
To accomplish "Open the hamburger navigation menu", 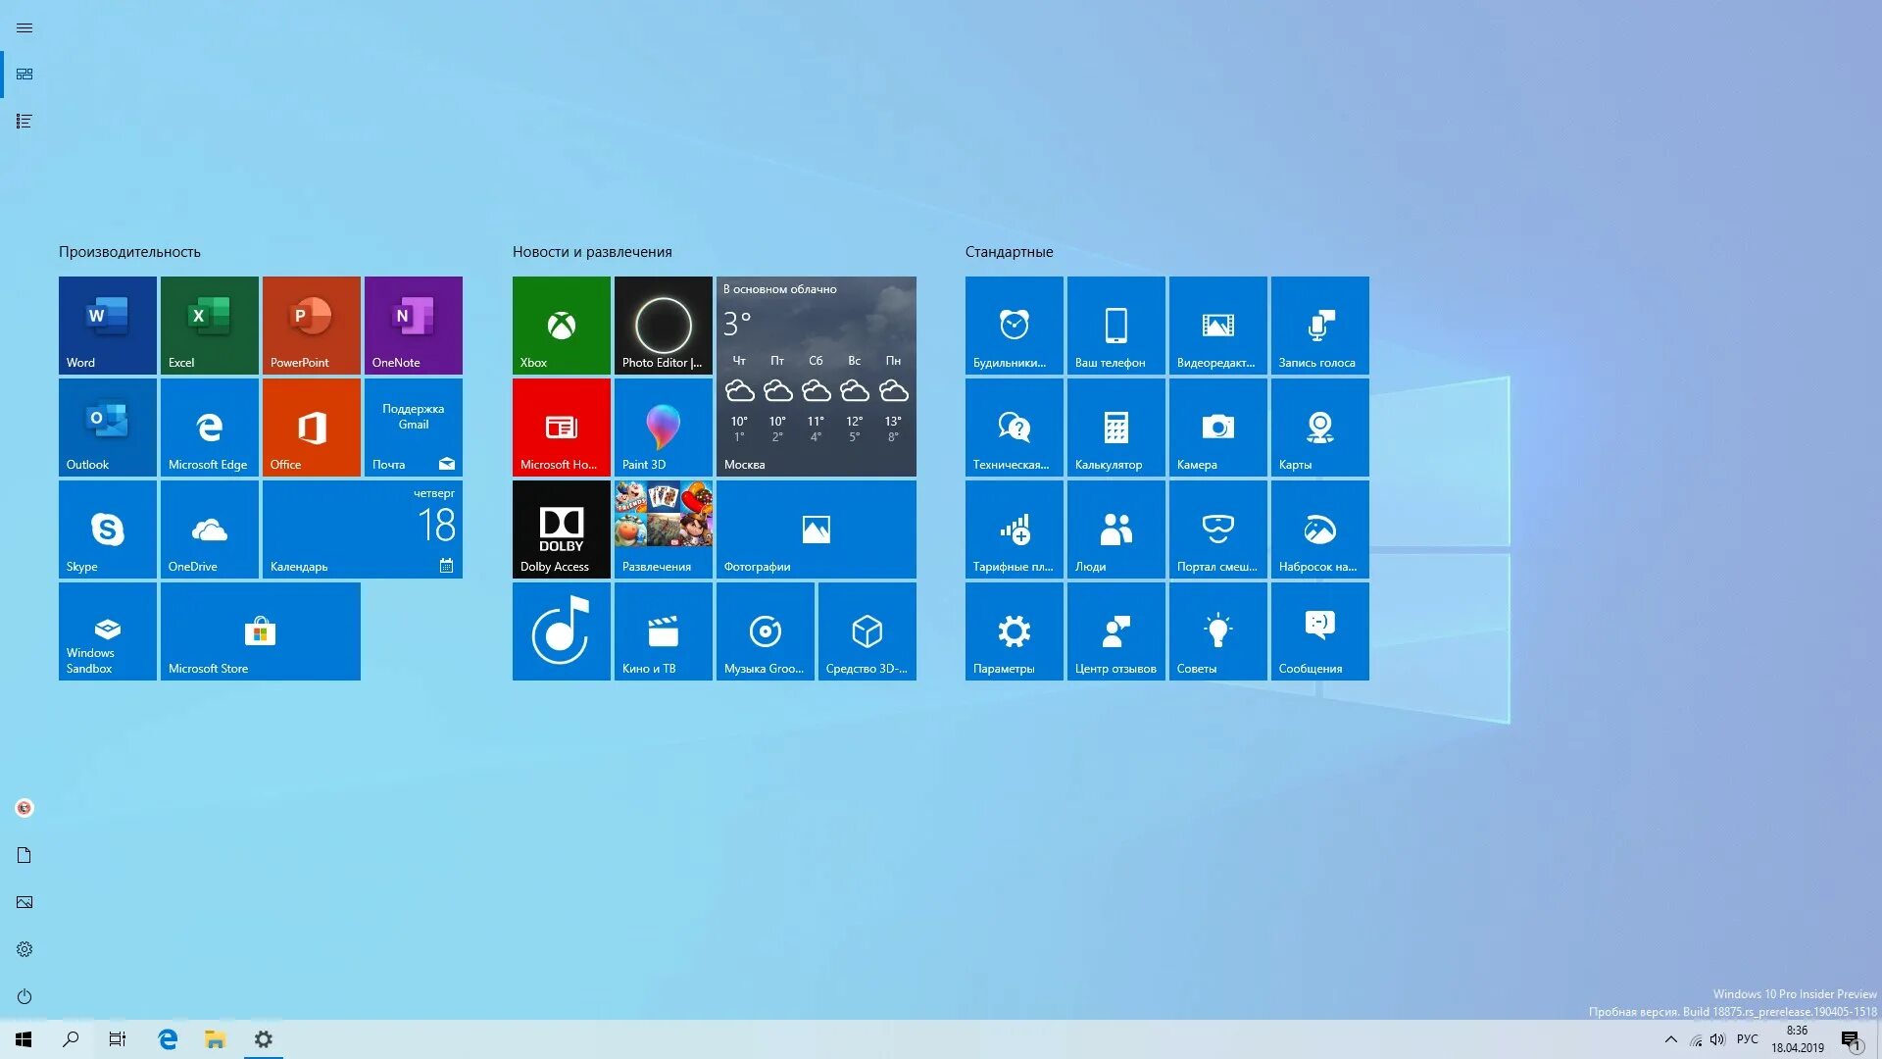I will [25, 27].
